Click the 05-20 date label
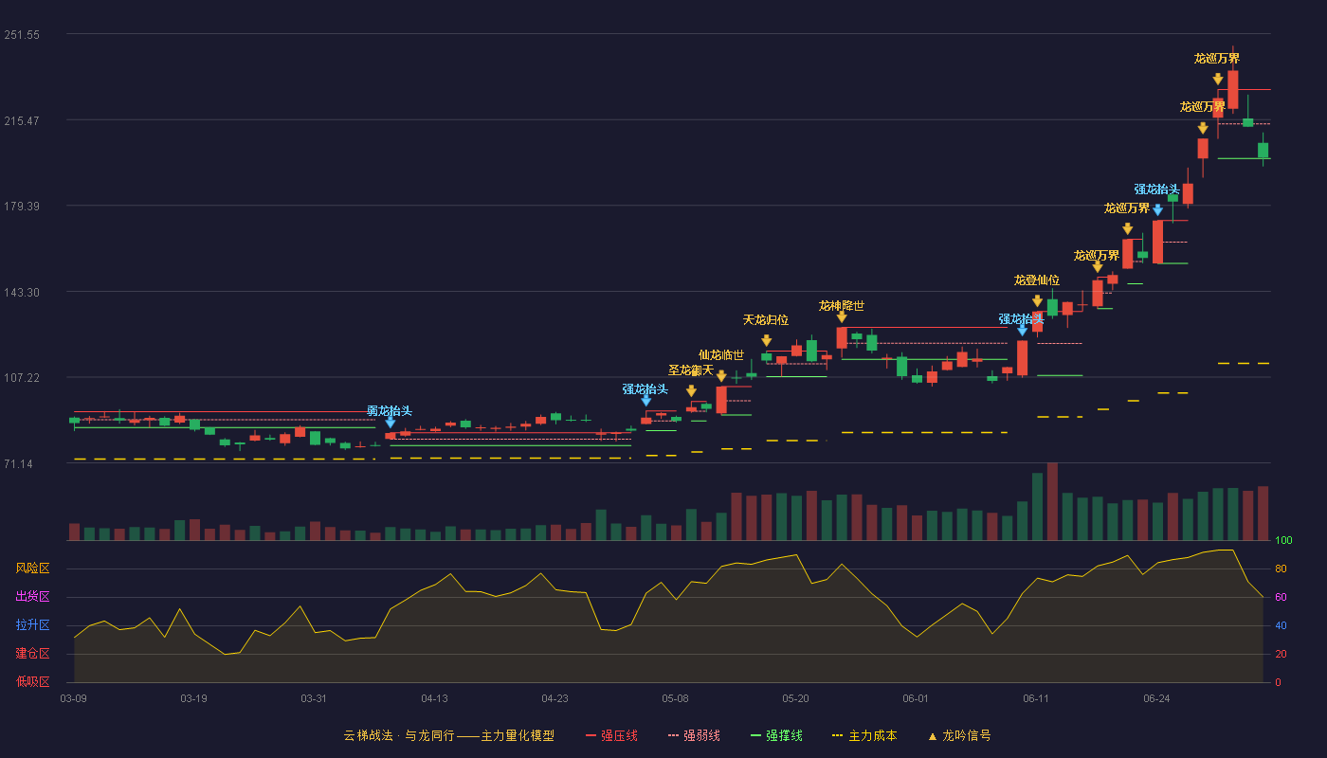The height and width of the screenshot is (758, 1327). [796, 698]
